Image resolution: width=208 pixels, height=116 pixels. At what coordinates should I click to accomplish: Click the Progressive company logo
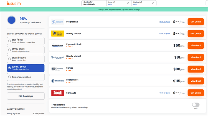(58, 22)
